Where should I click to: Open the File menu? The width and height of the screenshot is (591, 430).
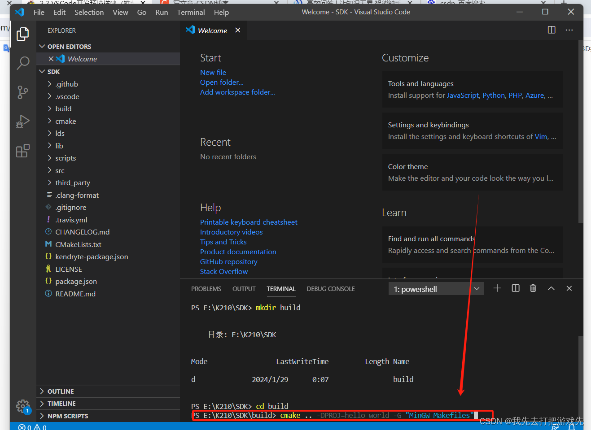39,12
